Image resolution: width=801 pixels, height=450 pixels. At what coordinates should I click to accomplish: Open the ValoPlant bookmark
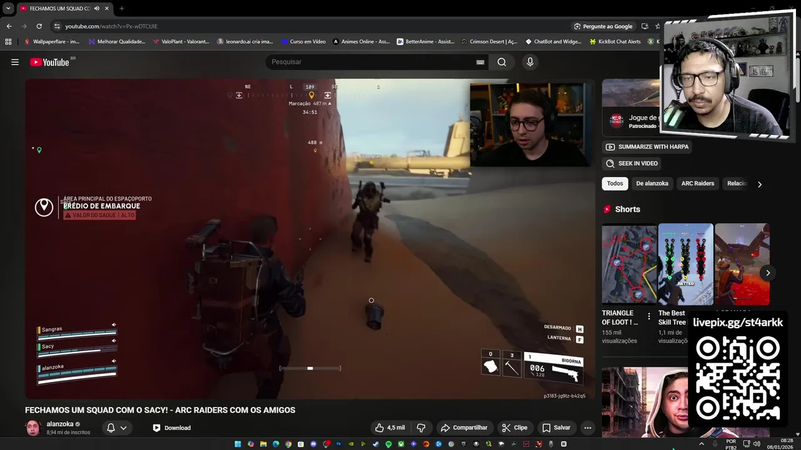pyautogui.click(x=181, y=41)
